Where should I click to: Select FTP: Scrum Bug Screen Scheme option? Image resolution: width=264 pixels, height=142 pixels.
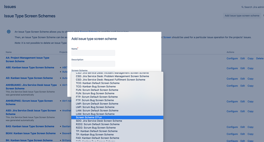[x=117, y=100]
